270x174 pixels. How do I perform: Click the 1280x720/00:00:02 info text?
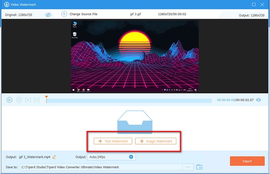click(172, 14)
